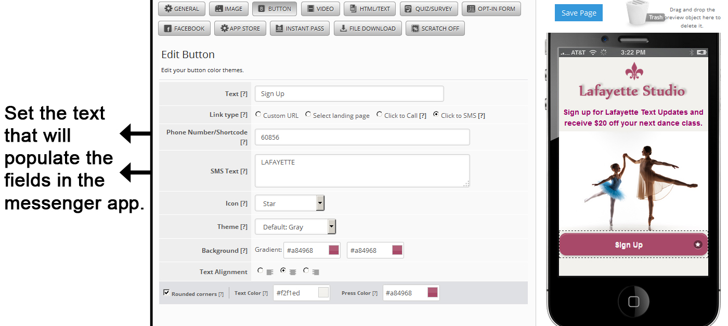The image size is (728, 326).
Task: Toggle the Rounded corners checkbox
Action: (x=166, y=292)
